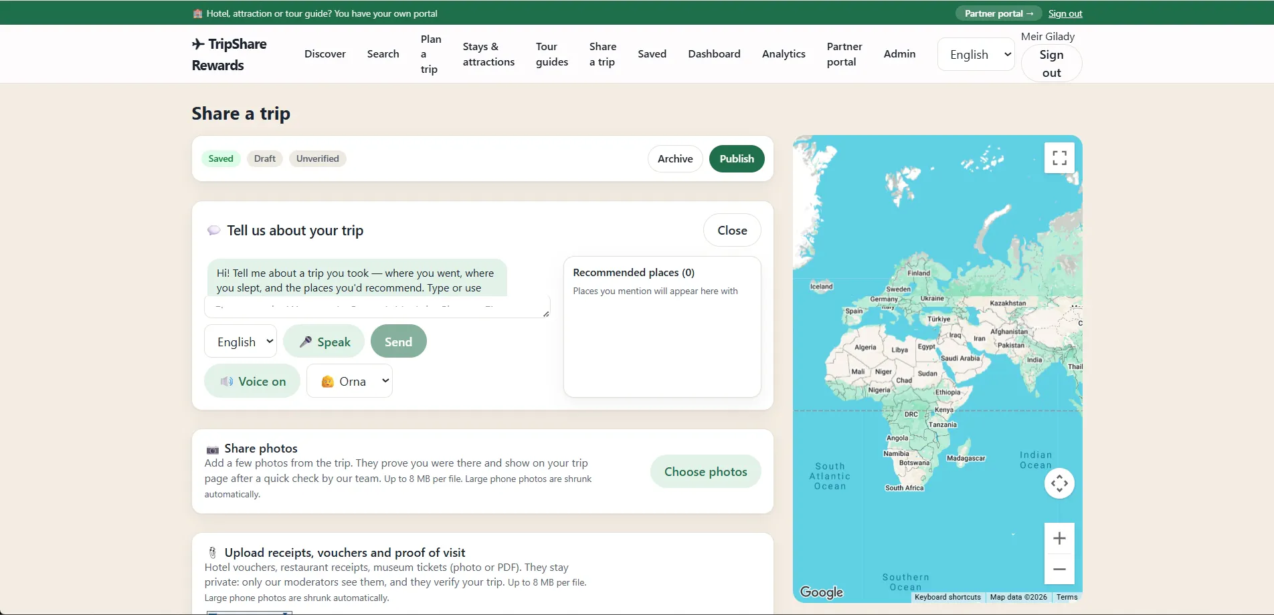Open Tour guides page

coord(552,54)
